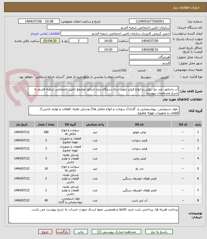This screenshot has width=207, height=239.
Task: Select the جزیی purchase type radio
Action: click(172, 77)
